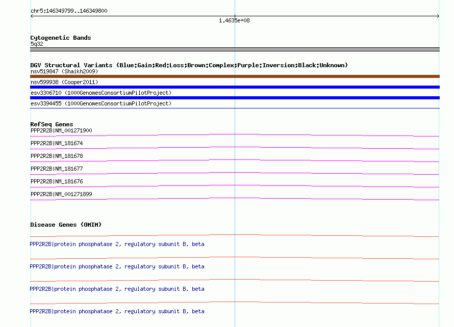Select the esv3306710 variant label
Screen dimensions: 454x327
pos(101,93)
